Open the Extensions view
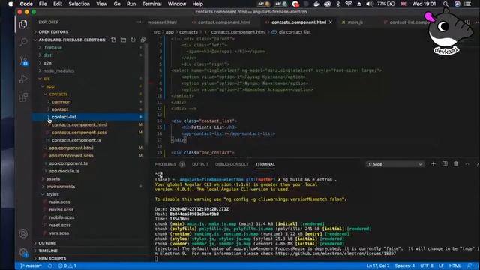 23,97
